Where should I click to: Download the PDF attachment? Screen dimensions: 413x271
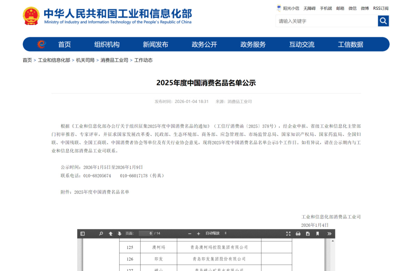pos(308,234)
